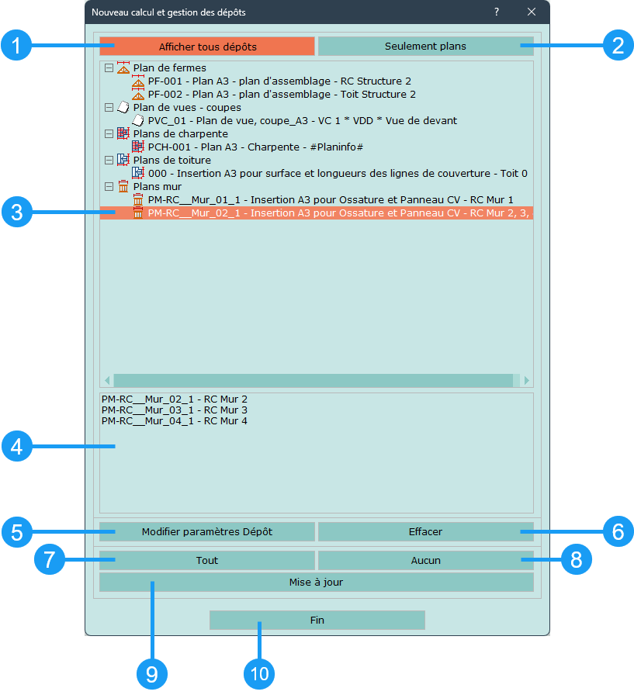Image resolution: width=634 pixels, height=695 pixels.
Task: Select all with the Tout button
Action: pos(207,560)
